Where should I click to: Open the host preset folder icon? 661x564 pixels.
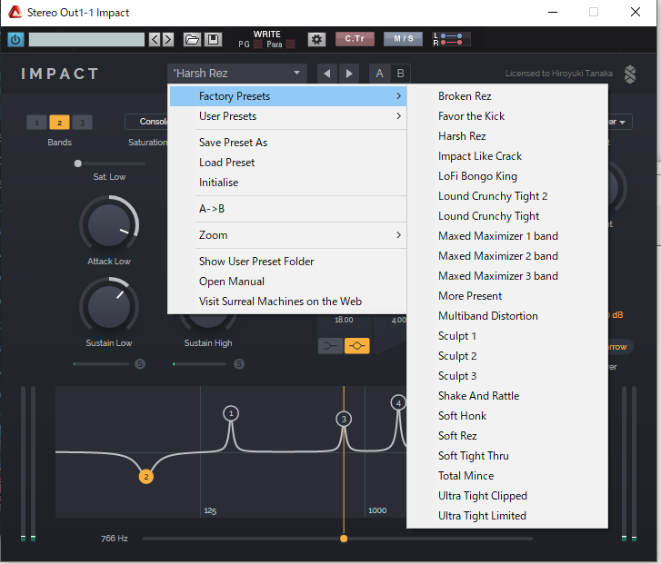192,40
